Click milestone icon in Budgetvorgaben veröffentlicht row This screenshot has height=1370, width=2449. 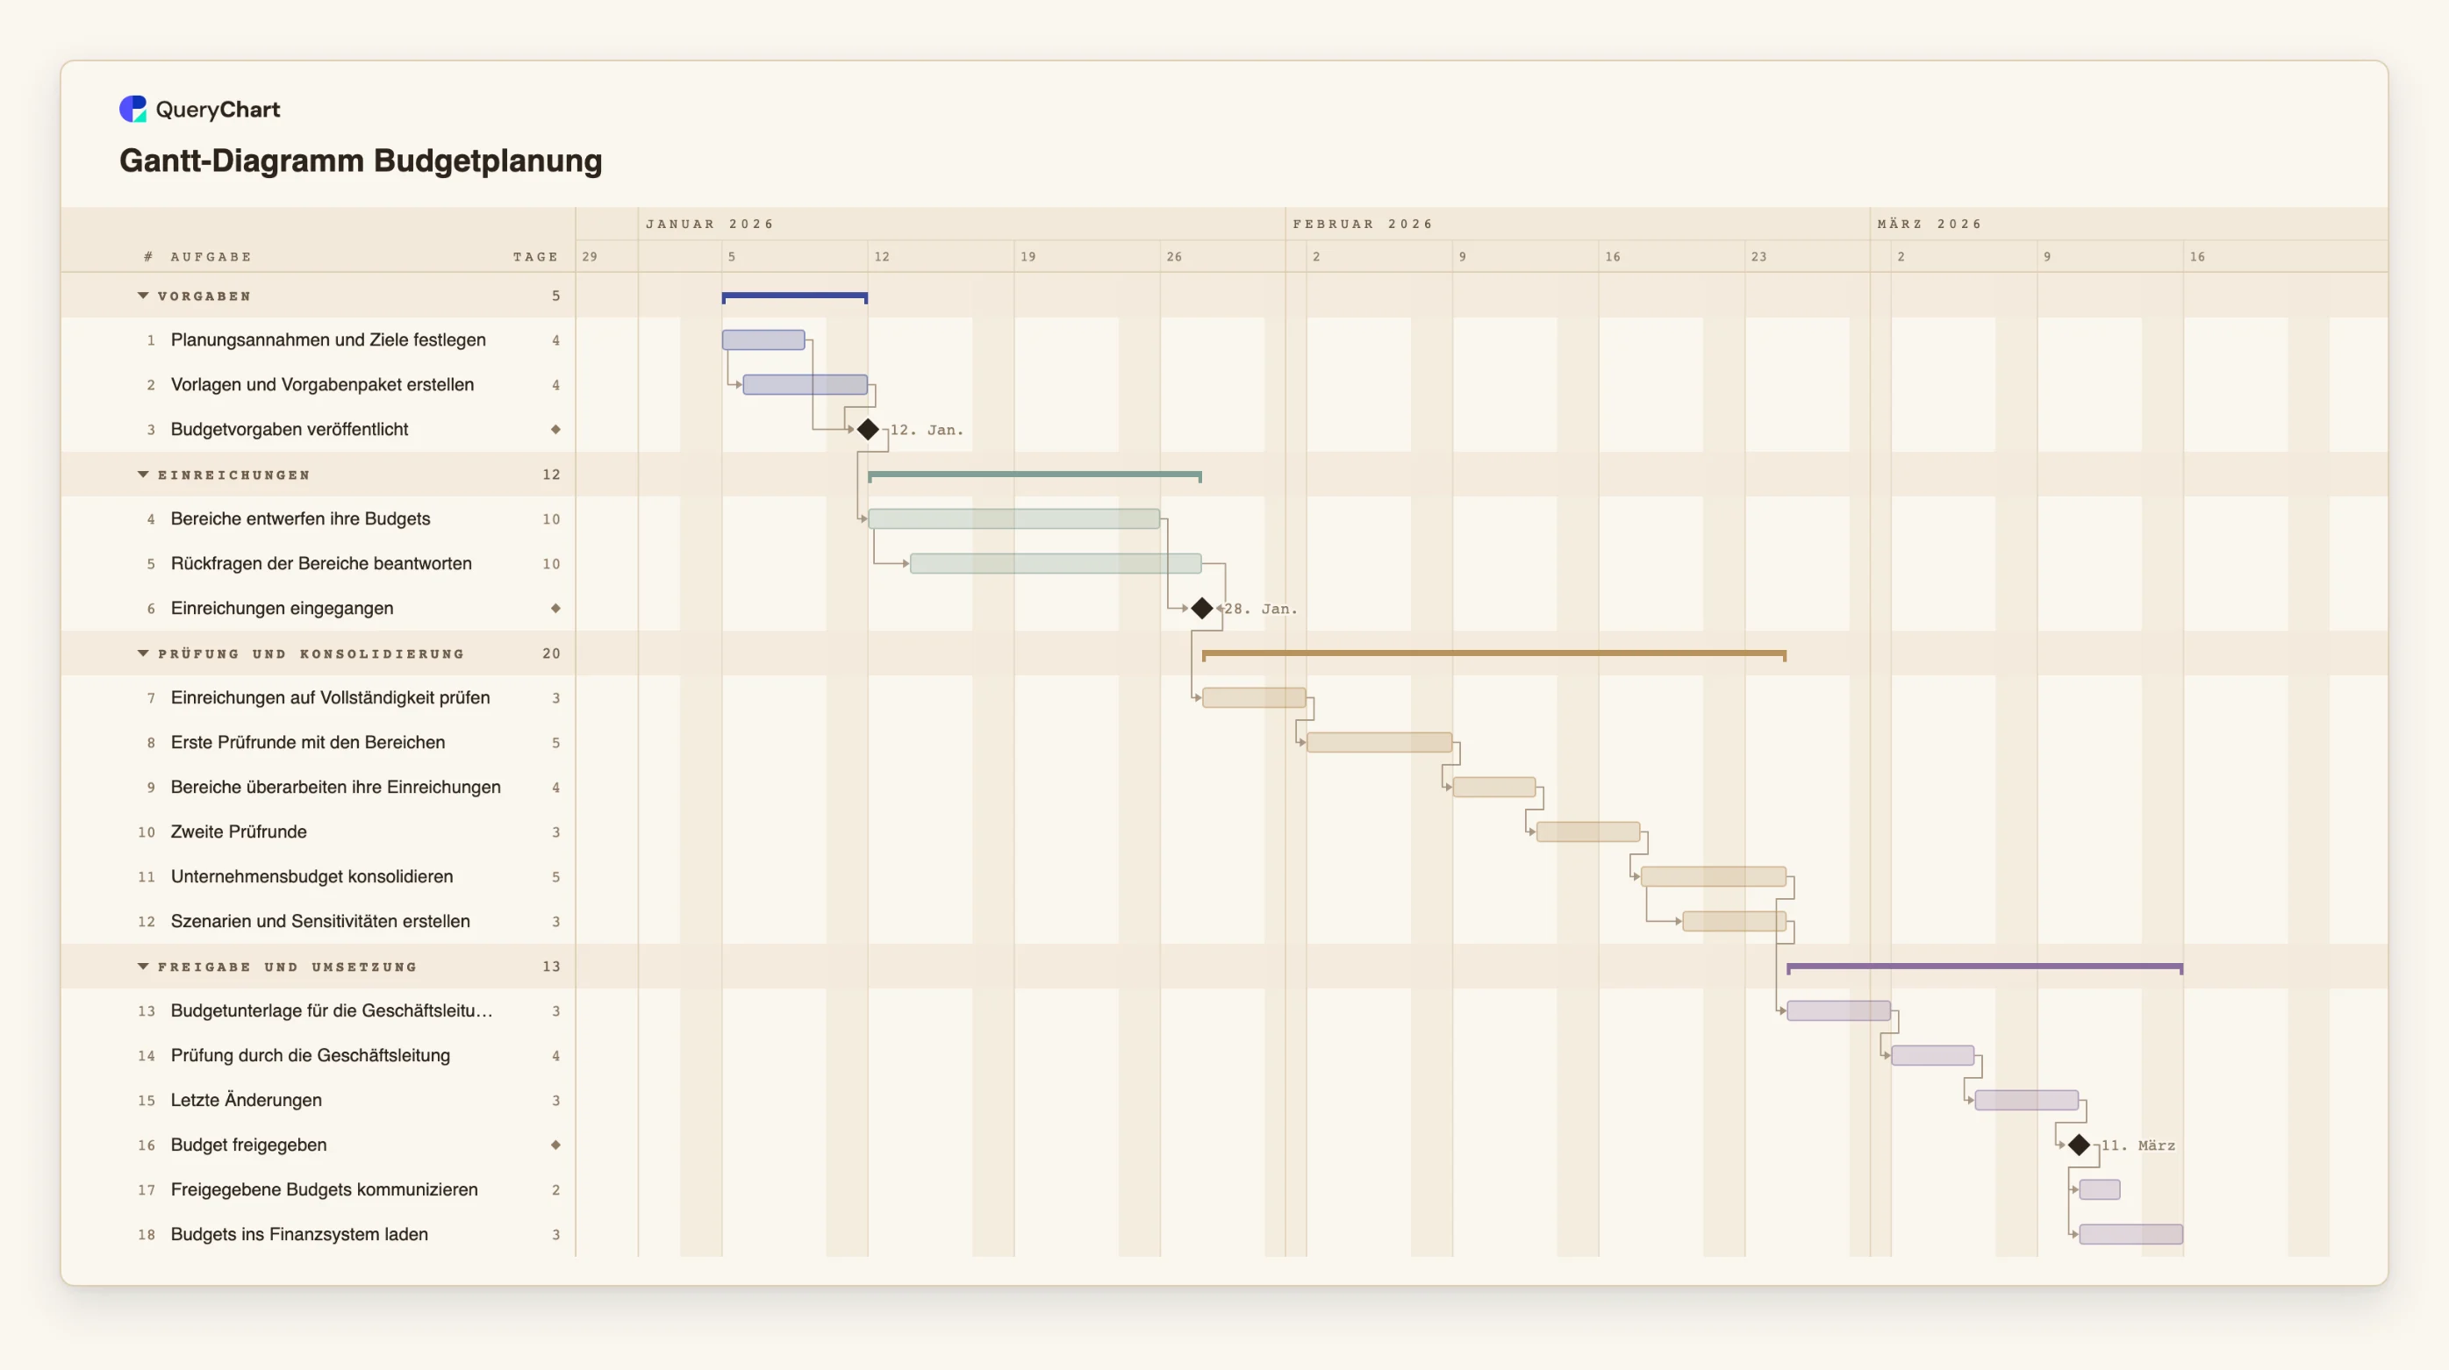coord(556,430)
